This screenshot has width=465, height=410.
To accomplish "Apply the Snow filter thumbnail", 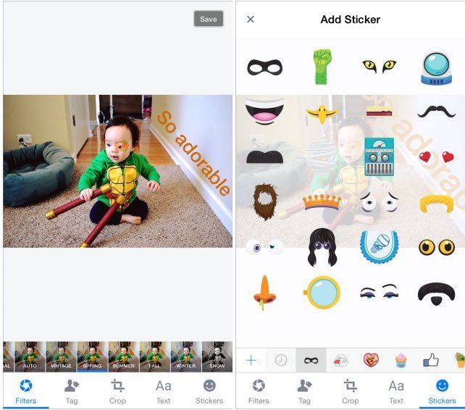I will (217, 356).
